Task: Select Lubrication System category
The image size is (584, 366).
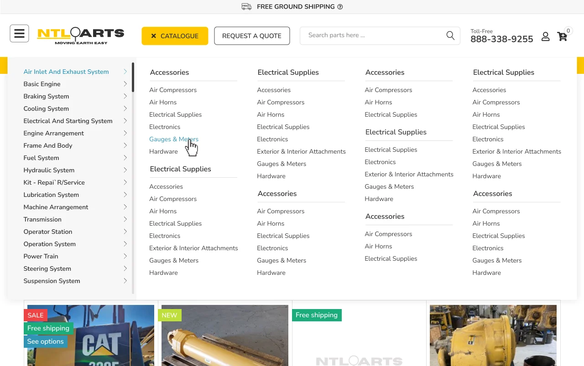Action: pos(51,195)
